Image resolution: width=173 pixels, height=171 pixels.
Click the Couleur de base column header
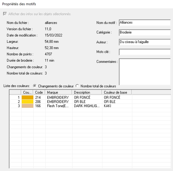[x=117, y=92]
